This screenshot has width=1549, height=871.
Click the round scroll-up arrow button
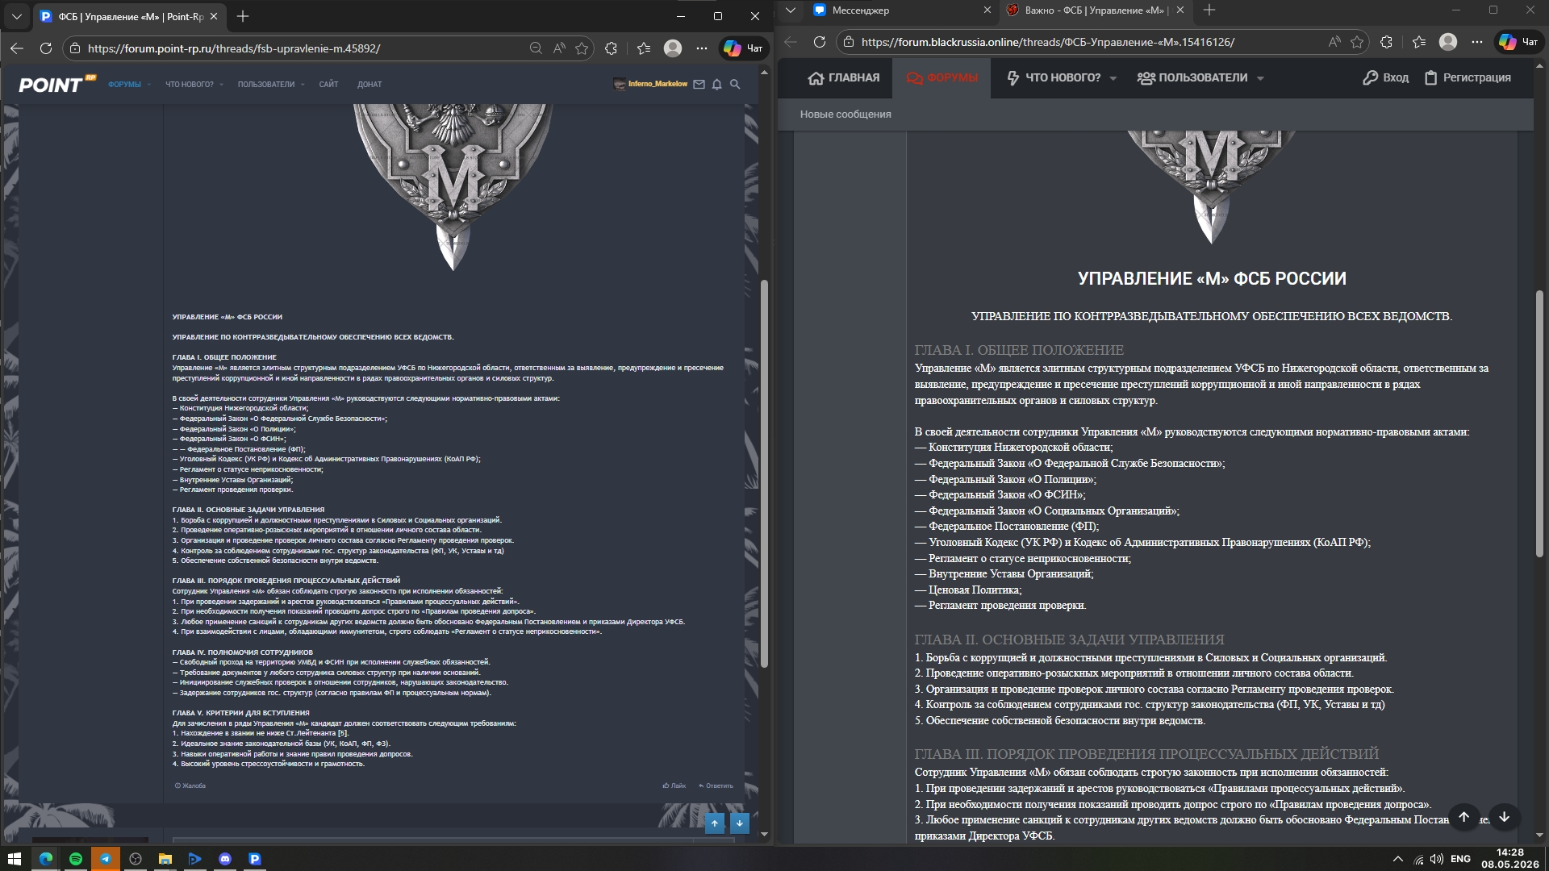pos(1463,817)
